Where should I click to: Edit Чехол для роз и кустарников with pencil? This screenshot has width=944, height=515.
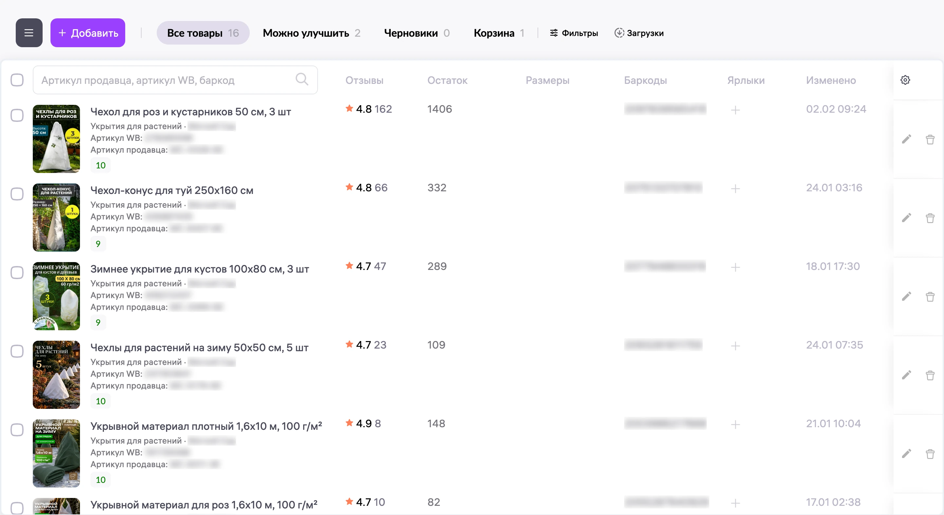(x=907, y=139)
